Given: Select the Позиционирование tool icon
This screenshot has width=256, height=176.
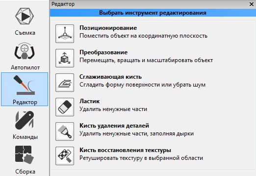Looking at the screenshot, I should tap(65, 34).
